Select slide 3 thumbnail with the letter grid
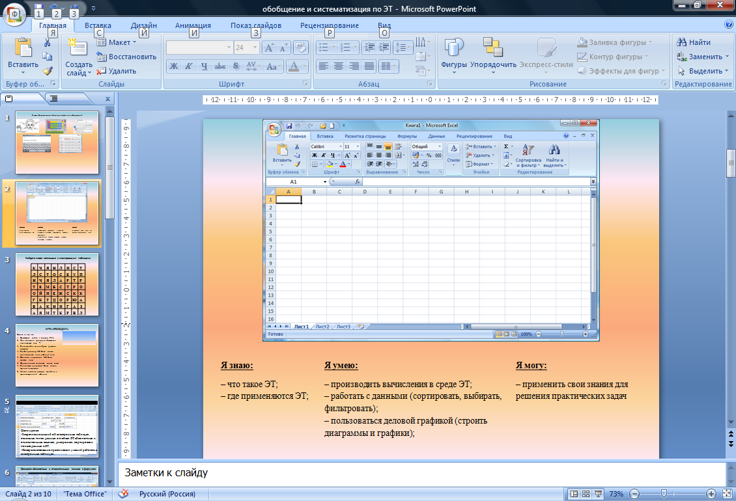The height and width of the screenshot is (501, 736). tap(57, 284)
